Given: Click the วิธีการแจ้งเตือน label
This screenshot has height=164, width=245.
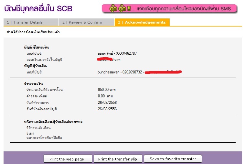Looking at the screenshot, I should [38, 128].
